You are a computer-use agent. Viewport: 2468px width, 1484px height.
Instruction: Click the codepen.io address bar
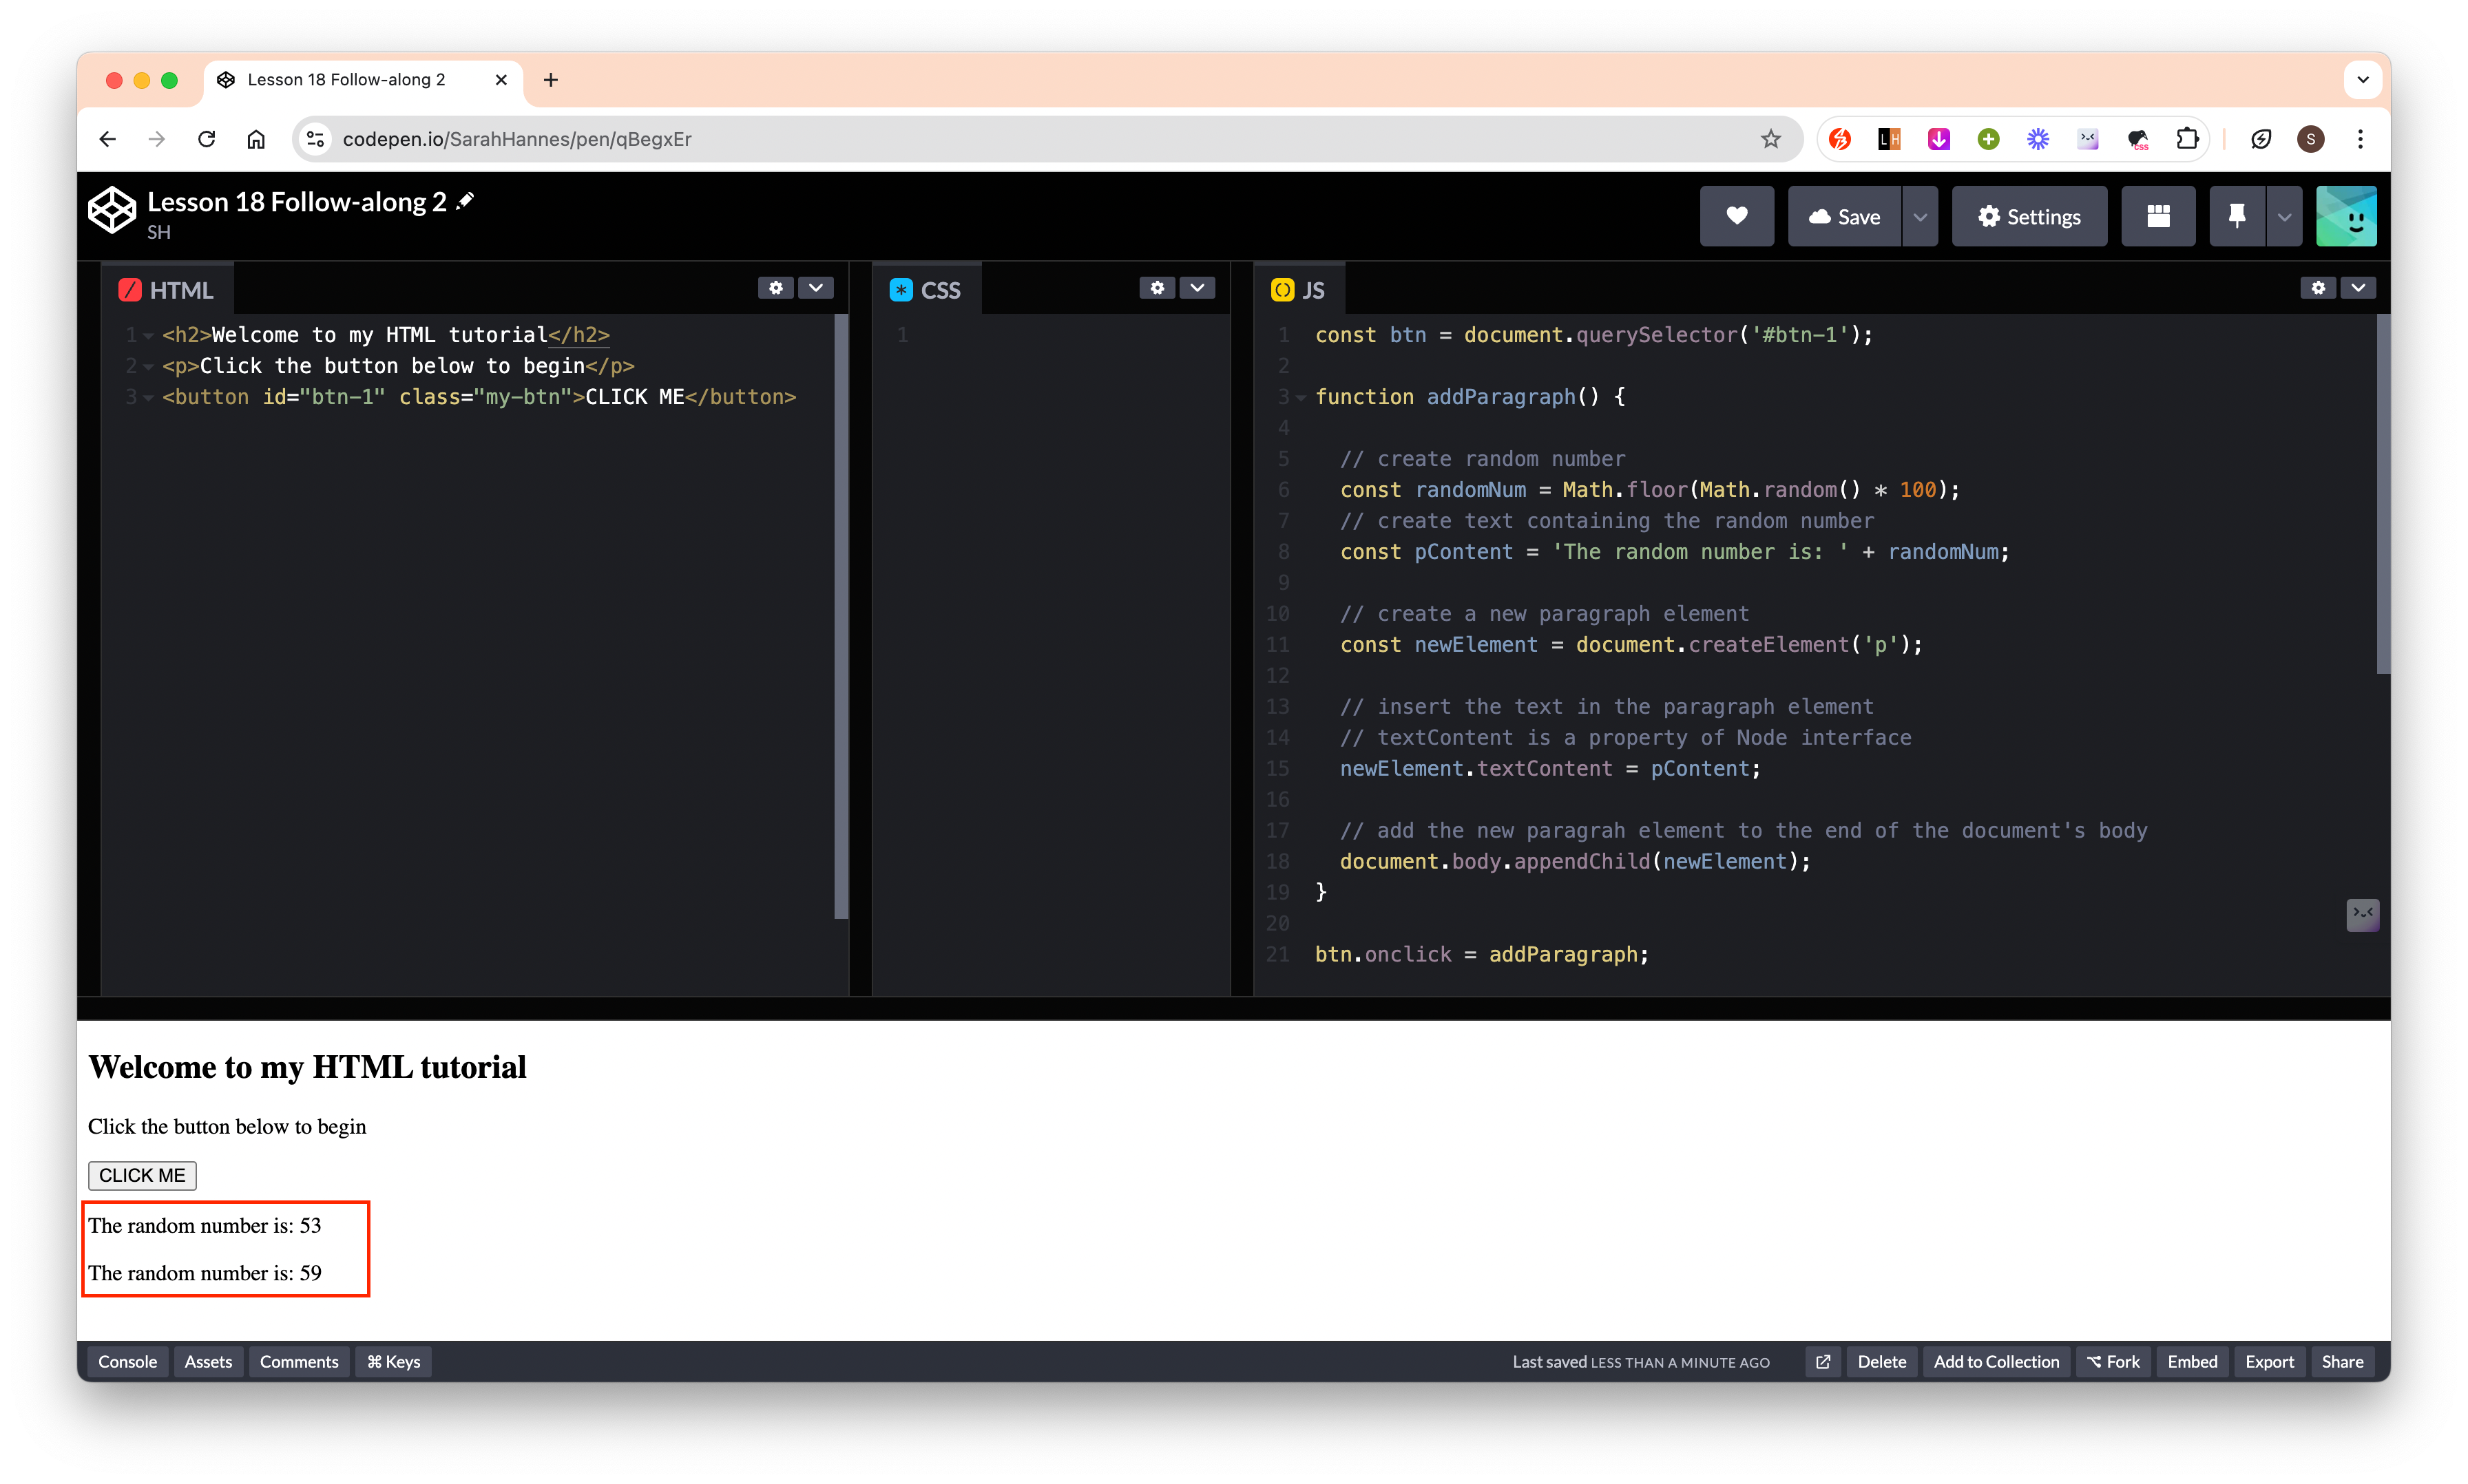pyautogui.click(x=1047, y=139)
